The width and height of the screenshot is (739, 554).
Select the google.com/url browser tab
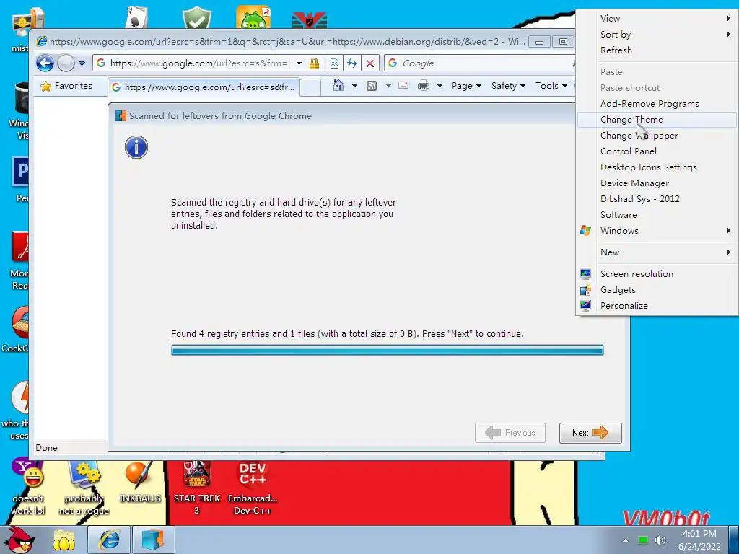click(x=204, y=87)
